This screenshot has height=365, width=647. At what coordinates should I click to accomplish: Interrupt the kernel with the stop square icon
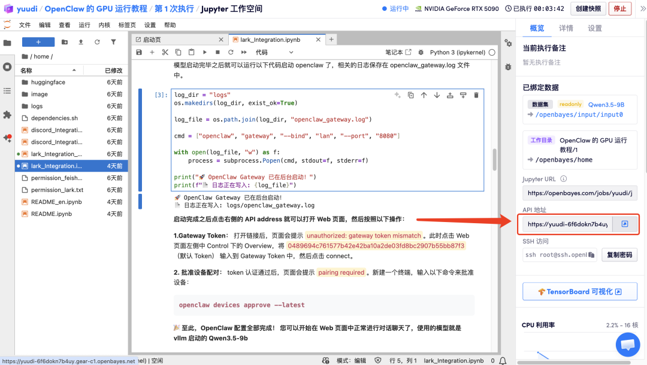pyautogui.click(x=218, y=52)
